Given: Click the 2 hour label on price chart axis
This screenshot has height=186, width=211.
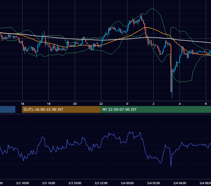Looking at the screenshot, I should point(153,104).
